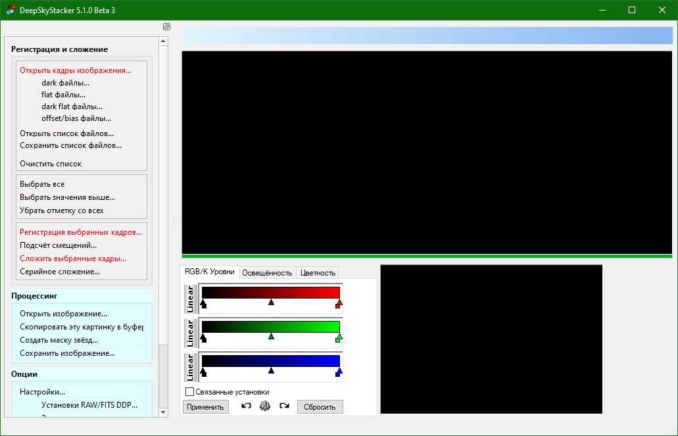Image resolution: width=678 pixels, height=436 pixels.
Task: Click Выбрать все
Action: pos(42,184)
